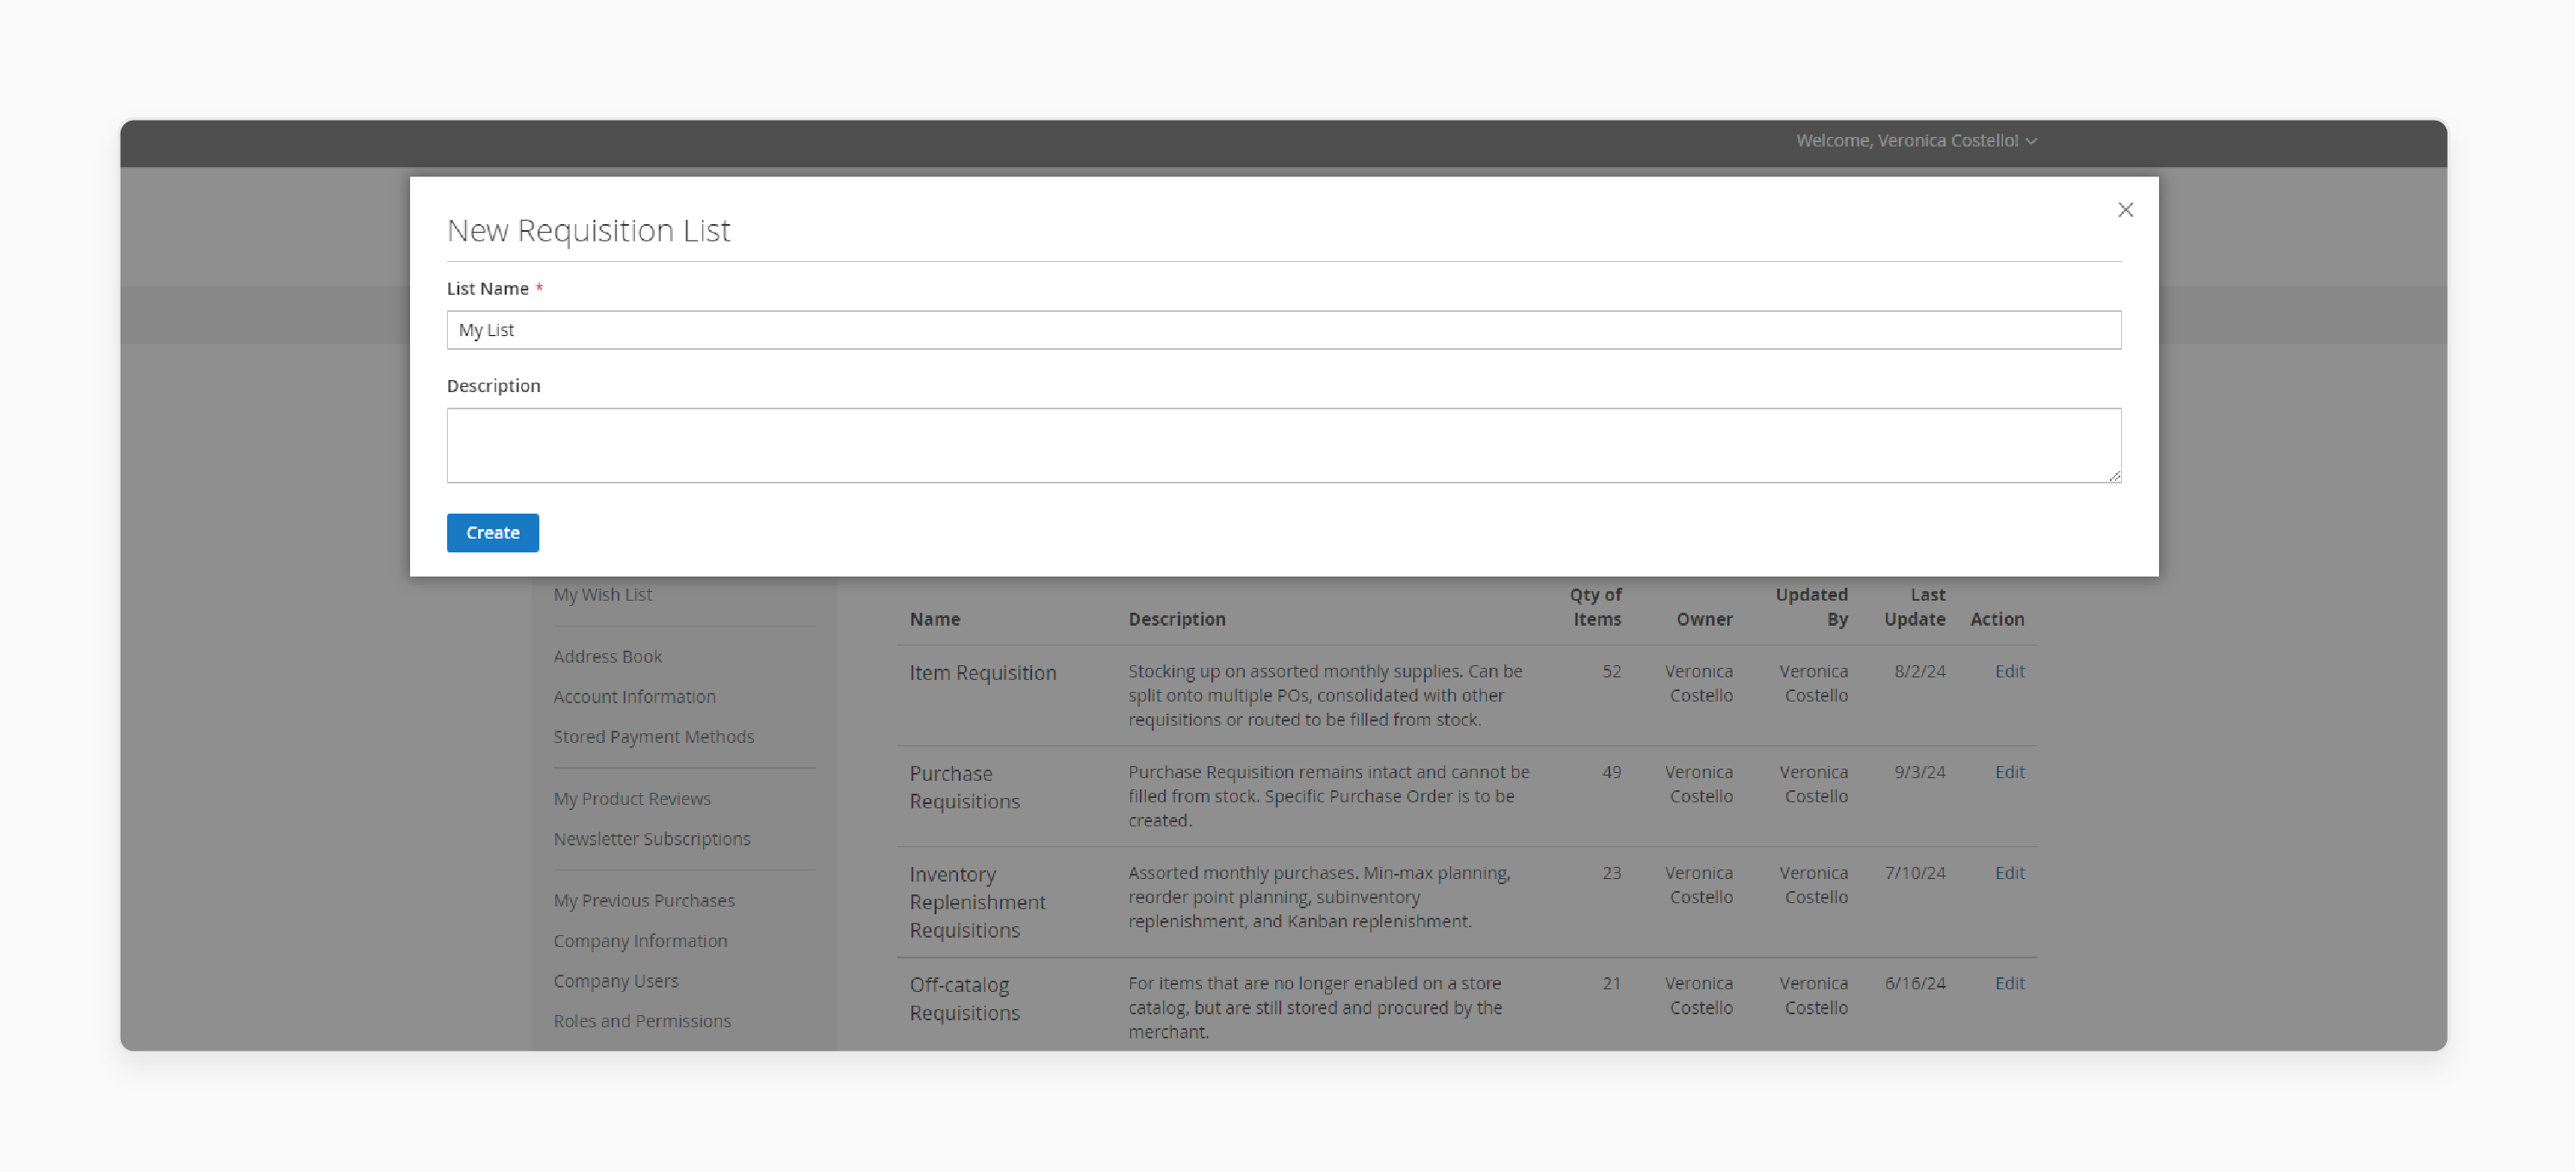This screenshot has width=2576, height=1172.
Task: Click the Description column header
Action: (1176, 619)
